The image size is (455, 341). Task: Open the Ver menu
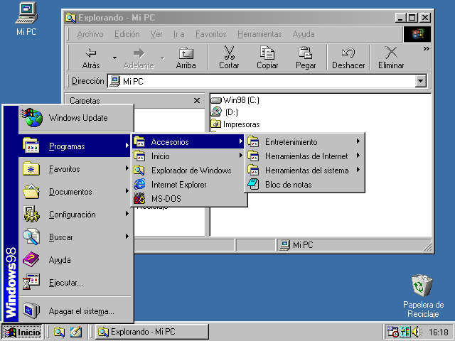tap(156, 34)
